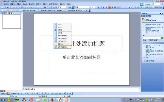Image resolution: width=164 pixels, height=102 pixels.
Task: Open the Format menu in the menu bar
Action: [x=38, y=4]
